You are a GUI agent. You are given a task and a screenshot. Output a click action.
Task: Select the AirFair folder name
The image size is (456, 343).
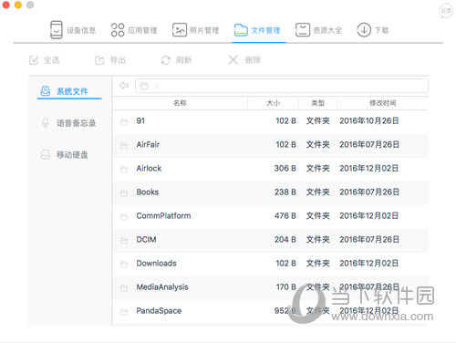click(148, 144)
